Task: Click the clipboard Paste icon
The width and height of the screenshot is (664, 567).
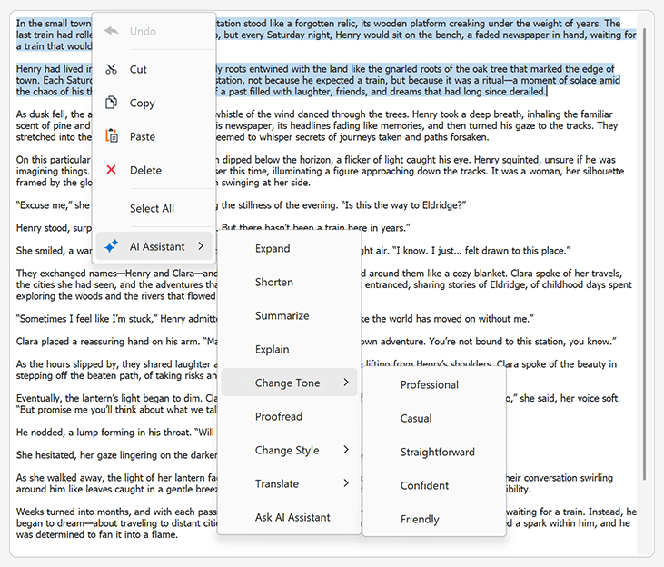Action: coord(112,136)
